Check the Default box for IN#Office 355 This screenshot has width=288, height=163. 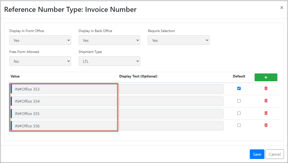239,113
